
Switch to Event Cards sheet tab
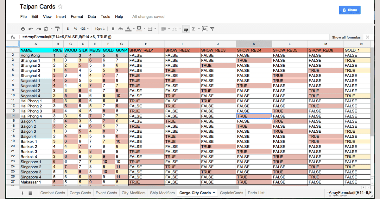[x=106, y=193]
